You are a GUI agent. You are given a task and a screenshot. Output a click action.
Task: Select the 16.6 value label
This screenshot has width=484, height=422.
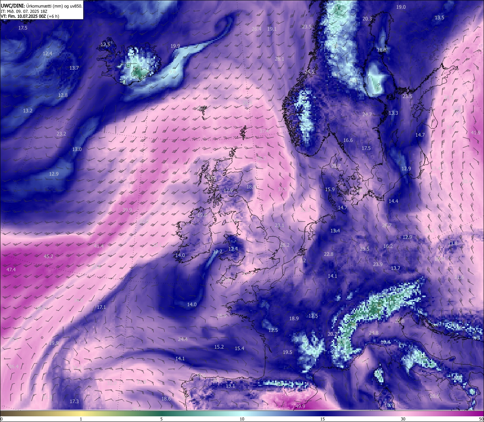(348, 140)
